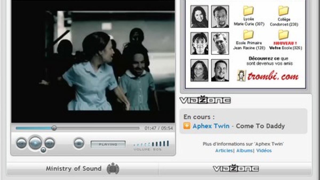This screenshot has height=180, width=320.
Task: Open the Albums link
Action: tap(244, 151)
